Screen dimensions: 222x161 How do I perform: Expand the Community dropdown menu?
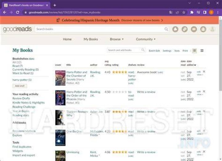(146, 39)
